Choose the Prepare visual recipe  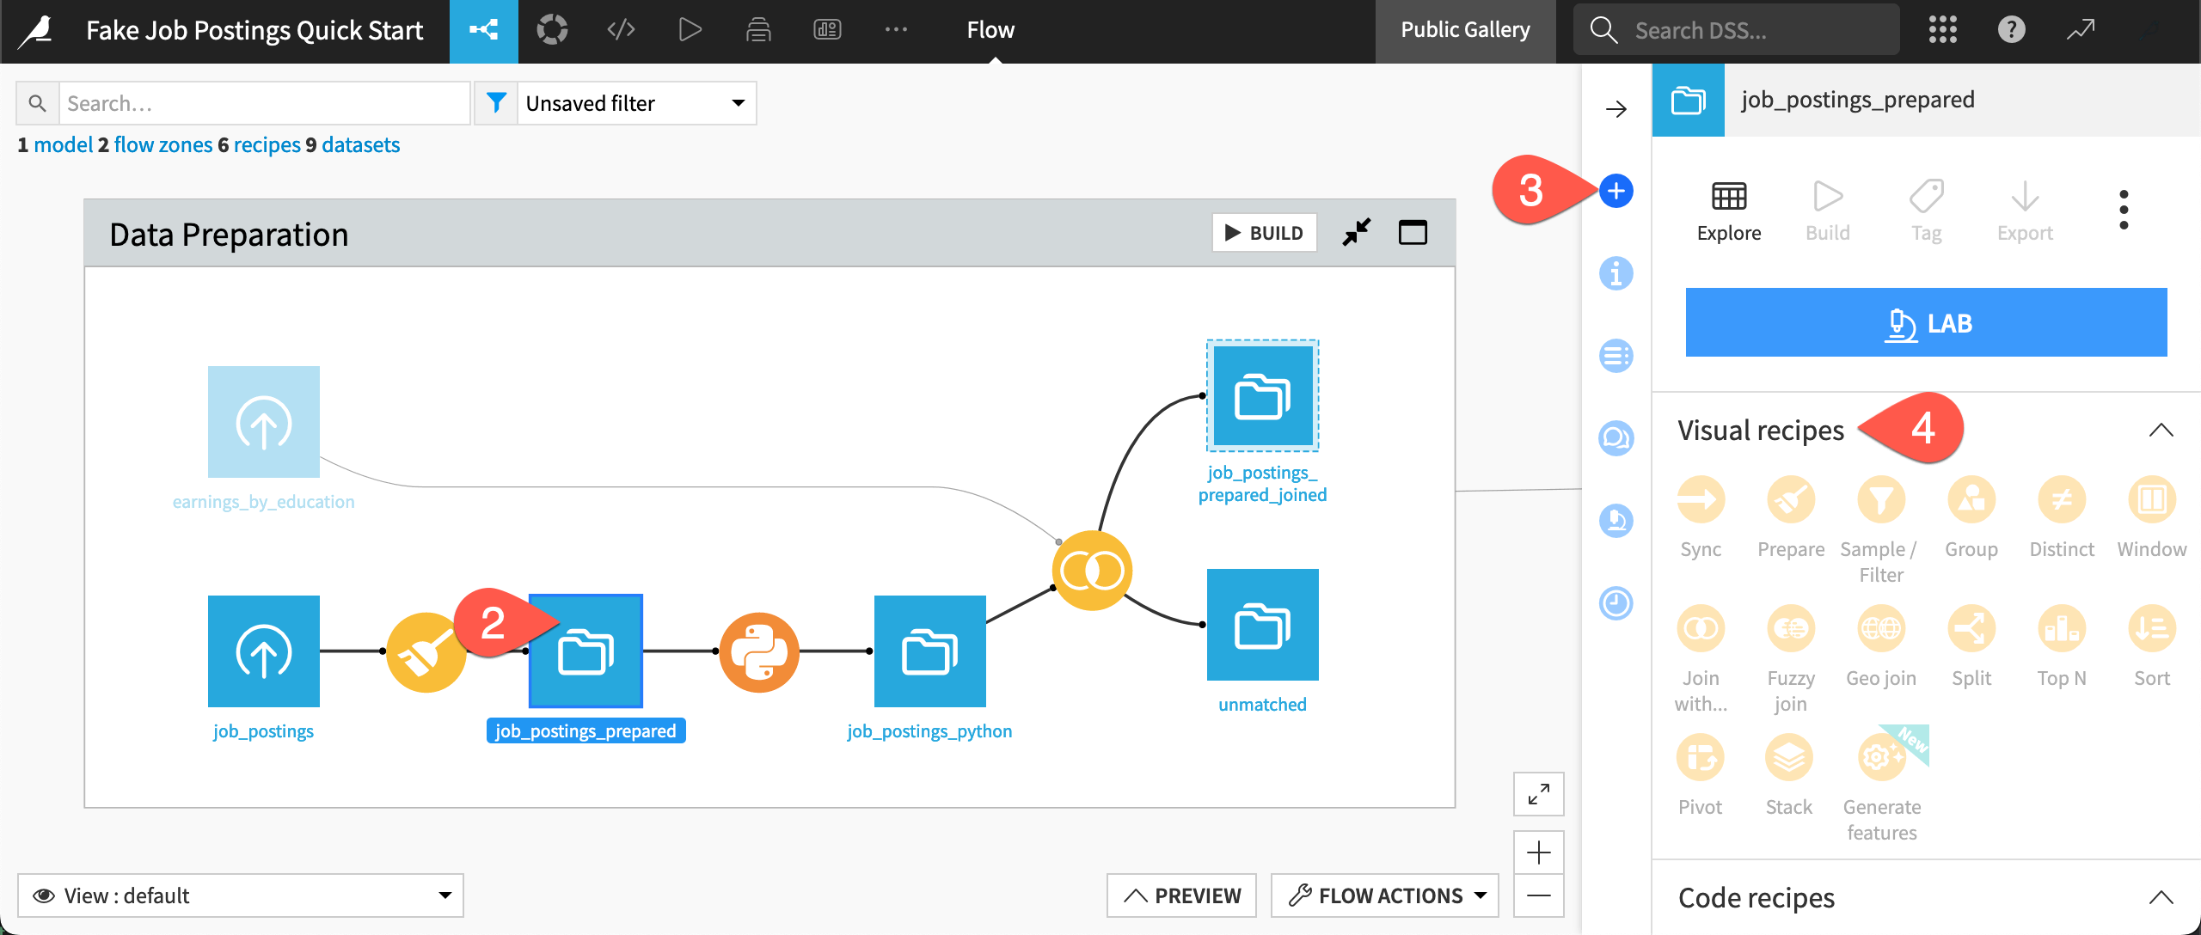click(1791, 517)
